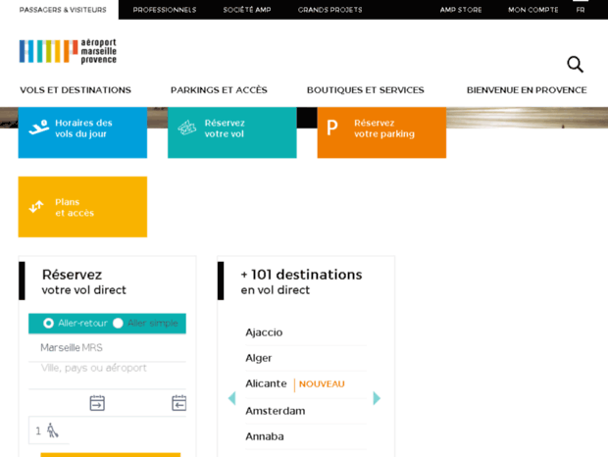Open Vols et Destinations menu
608x457 pixels.
click(76, 90)
